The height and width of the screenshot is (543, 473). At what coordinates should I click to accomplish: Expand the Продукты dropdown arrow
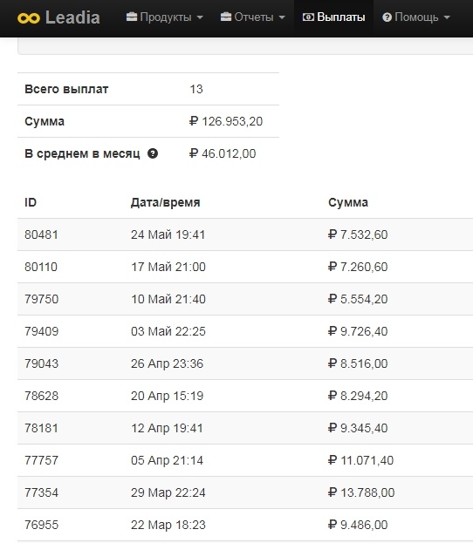click(200, 17)
